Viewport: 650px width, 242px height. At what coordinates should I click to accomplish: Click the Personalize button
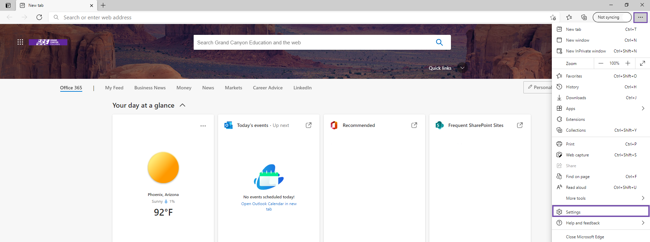(538, 87)
